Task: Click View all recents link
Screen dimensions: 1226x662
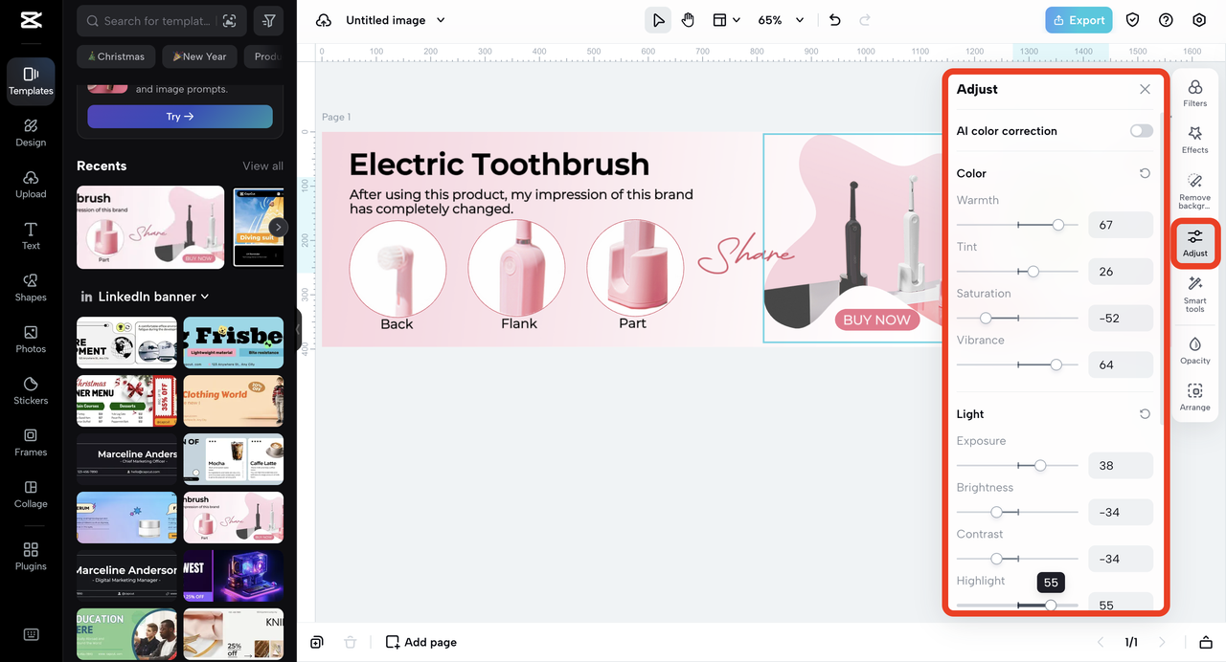Action: (262, 165)
